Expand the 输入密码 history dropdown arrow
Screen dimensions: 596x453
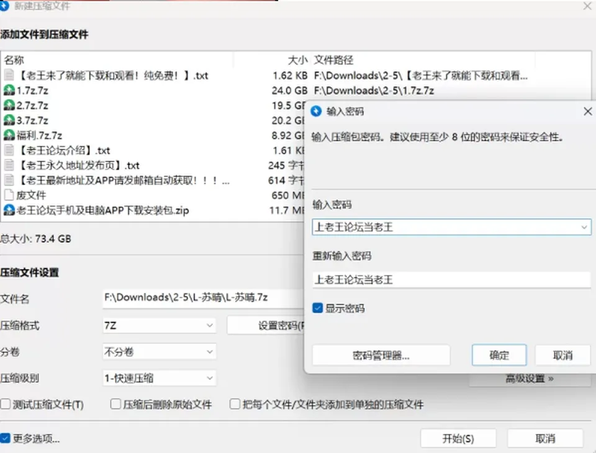[x=584, y=227]
